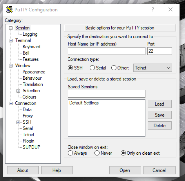
Task: Collapse the Session tree node
Action: pyautogui.click(x=11, y=28)
